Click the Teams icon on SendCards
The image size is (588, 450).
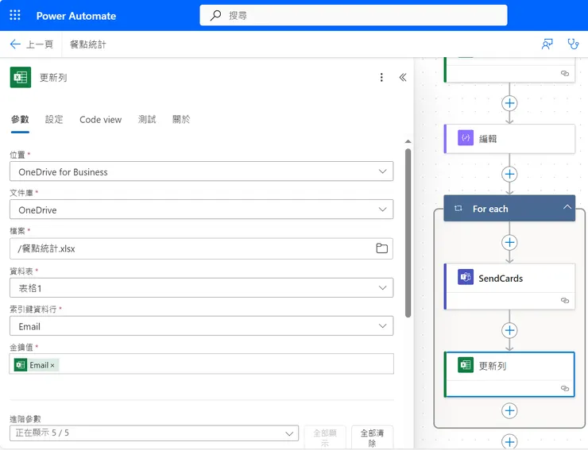[x=466, y=277]
